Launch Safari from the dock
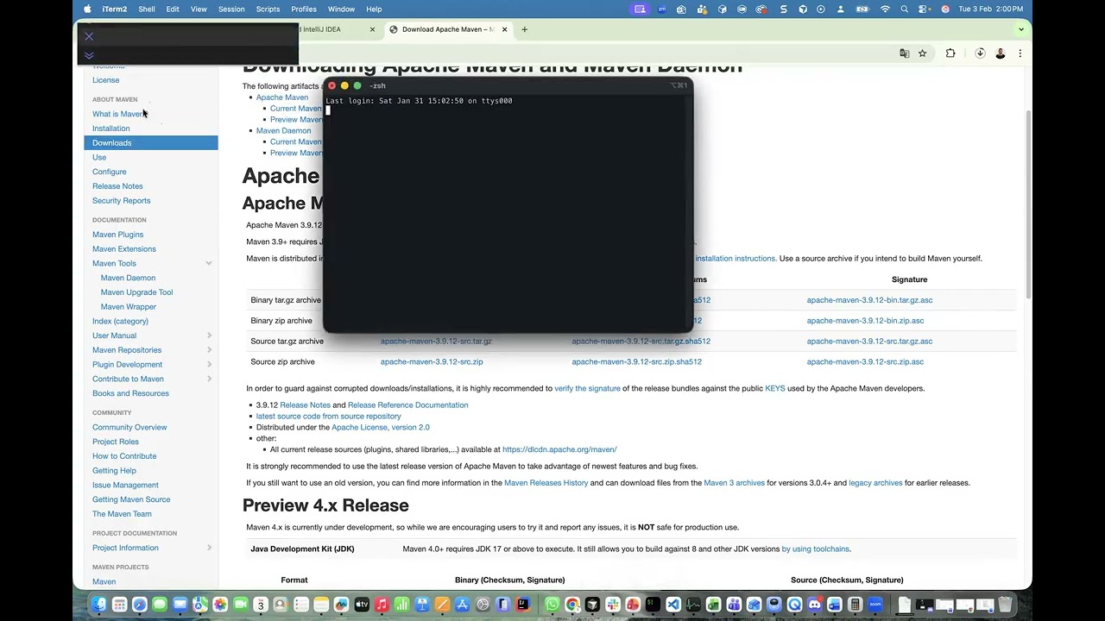 [x=140, y=605]
